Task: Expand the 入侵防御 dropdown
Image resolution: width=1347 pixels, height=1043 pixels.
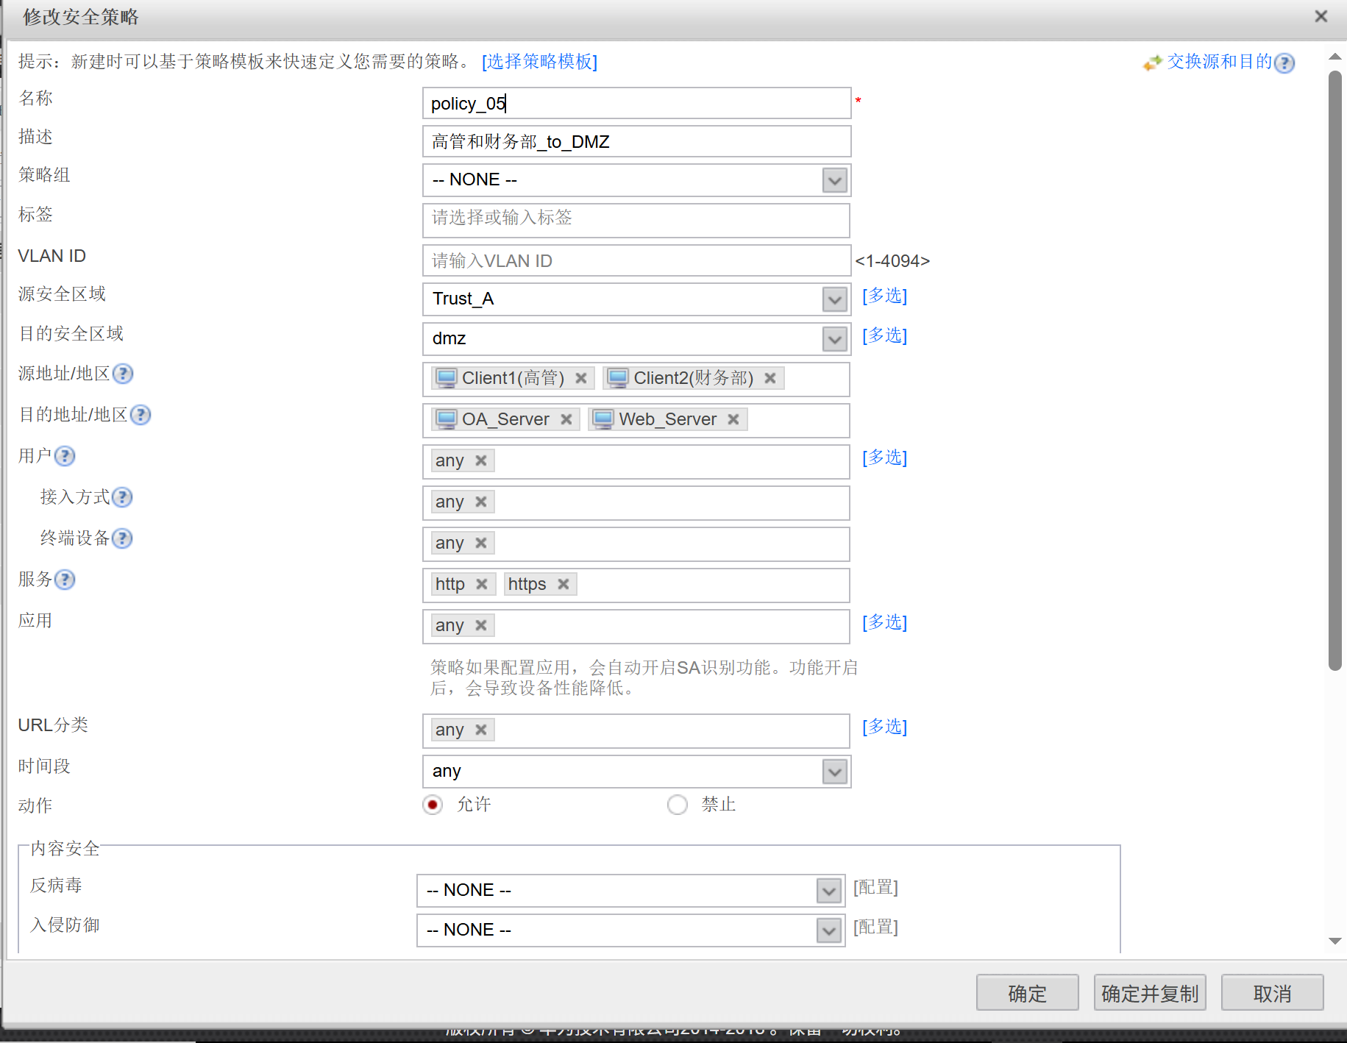Action: pyautogui.click(x=829, y=930)
